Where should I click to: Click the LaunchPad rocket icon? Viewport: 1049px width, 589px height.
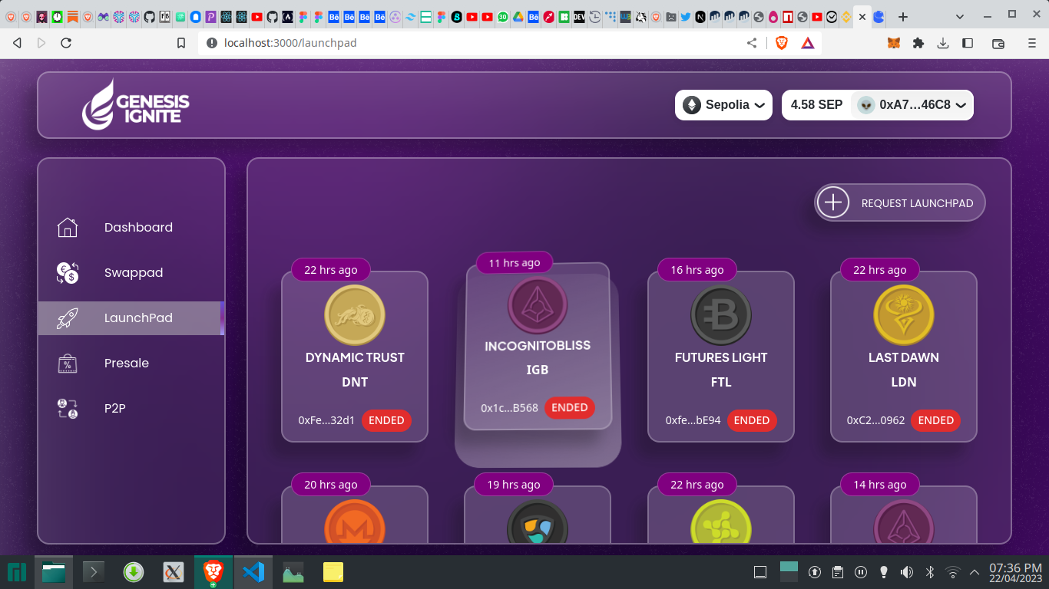tap(68, 318)
